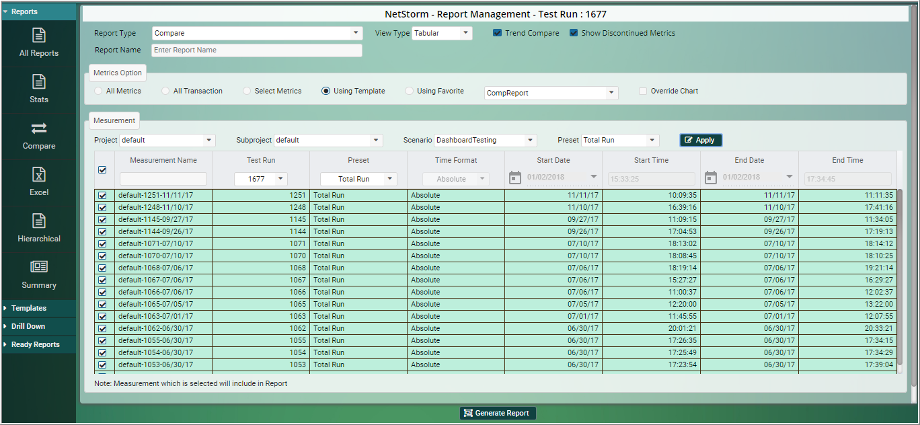The width and height of the screenshot is (920, 425).
Task: Sort by the Start Time column header
Action: click(651, 160)
